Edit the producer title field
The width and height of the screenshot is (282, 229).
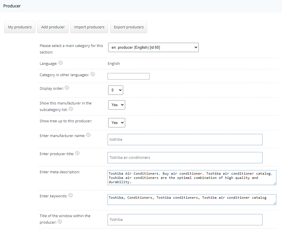click(185, 158)
